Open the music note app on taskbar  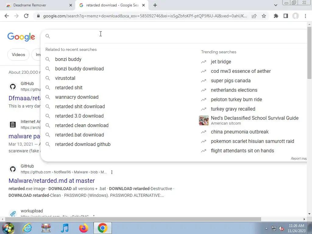(65, 228)
